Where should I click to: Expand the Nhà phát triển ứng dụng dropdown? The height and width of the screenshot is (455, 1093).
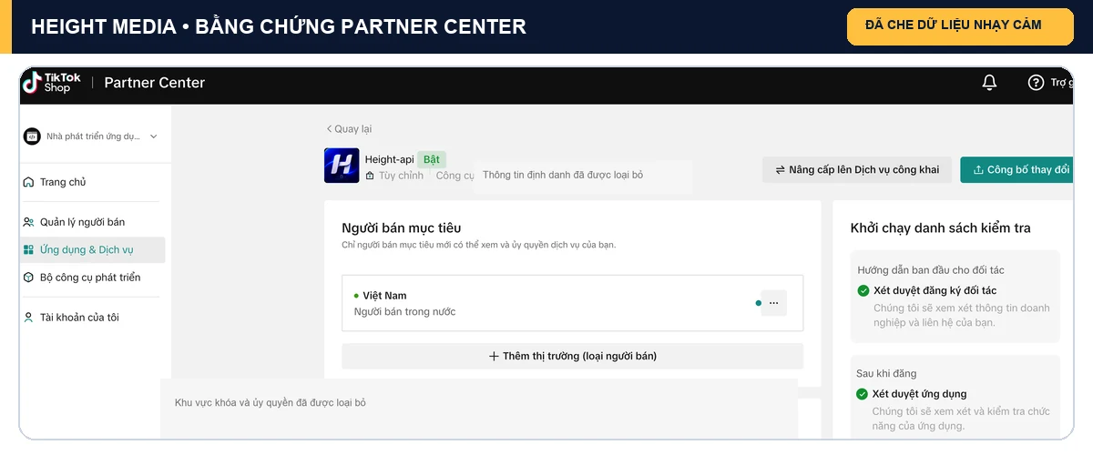pyautogui.click(x=153, y=136)
